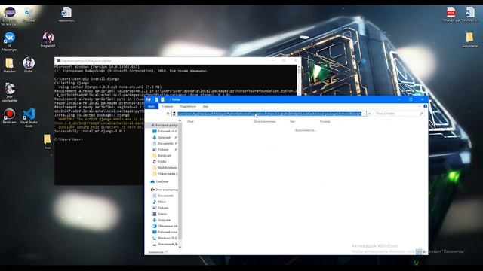This screenshot has width=483, height=271.
Task: Switch to the Поделиться ribbon tab
Action: (188, 106)
